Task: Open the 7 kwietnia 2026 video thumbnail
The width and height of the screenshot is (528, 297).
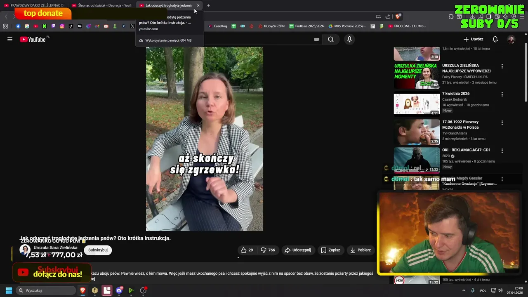Action: [x=417, y=104]
